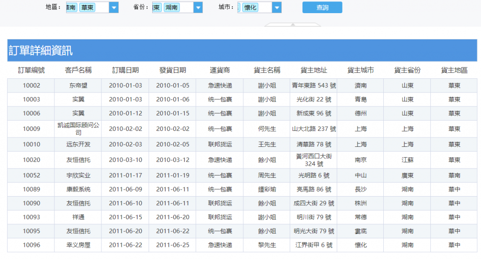Image resolution: width=481 pixels, height=259 pixels.
Task: Click address 光明路 6 號 cell
Action: [x=313, y=175]
